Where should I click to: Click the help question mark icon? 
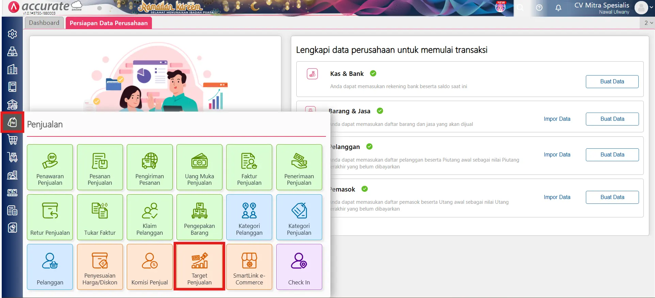coord(539,8)
